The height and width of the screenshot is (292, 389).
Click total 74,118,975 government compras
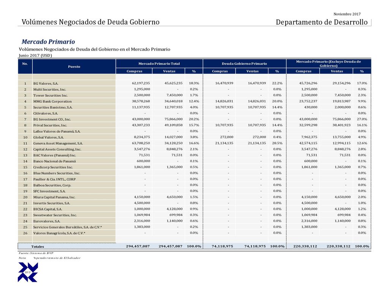point(222,246)
